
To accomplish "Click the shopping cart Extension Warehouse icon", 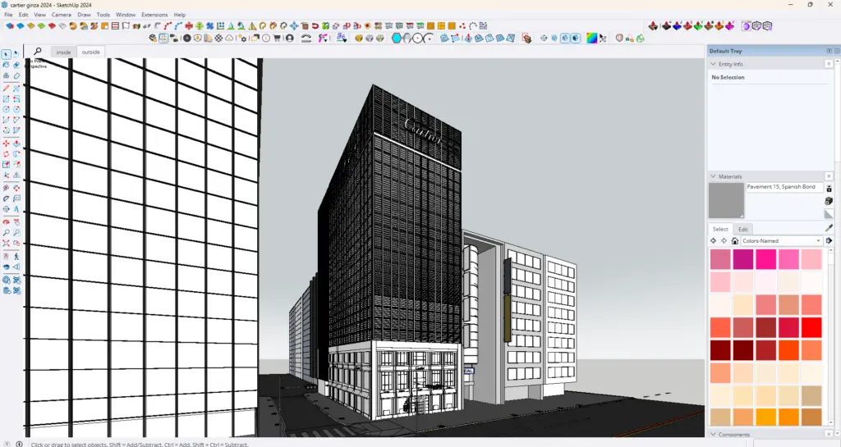I will pyautogui.click(x=277, y=38).
